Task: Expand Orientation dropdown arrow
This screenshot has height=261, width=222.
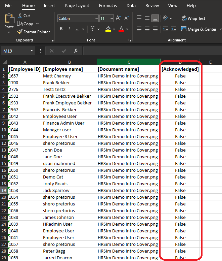Action: pos(171,18)
